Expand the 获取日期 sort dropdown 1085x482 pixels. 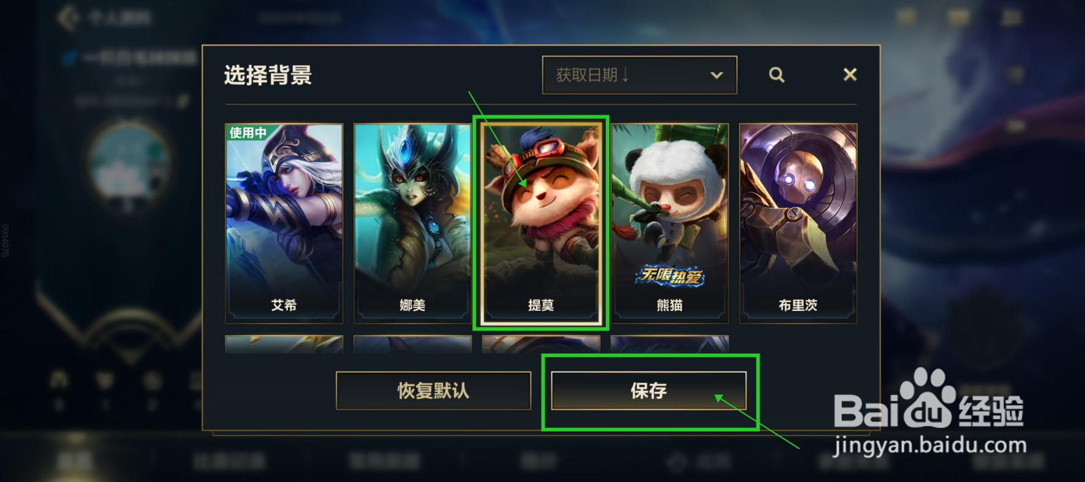pyautogui.click(x=639, y=75)
